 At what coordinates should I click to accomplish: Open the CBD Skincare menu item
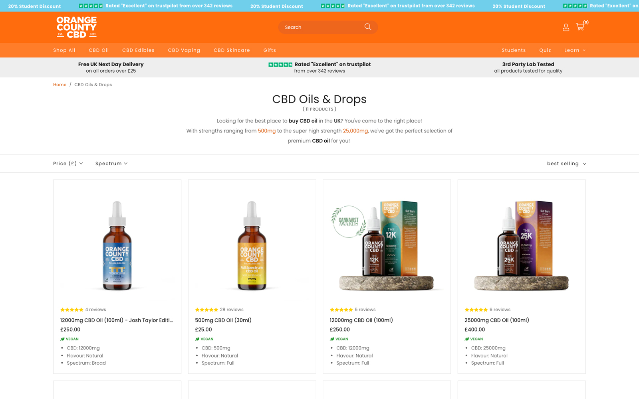(x=232, y=50)
